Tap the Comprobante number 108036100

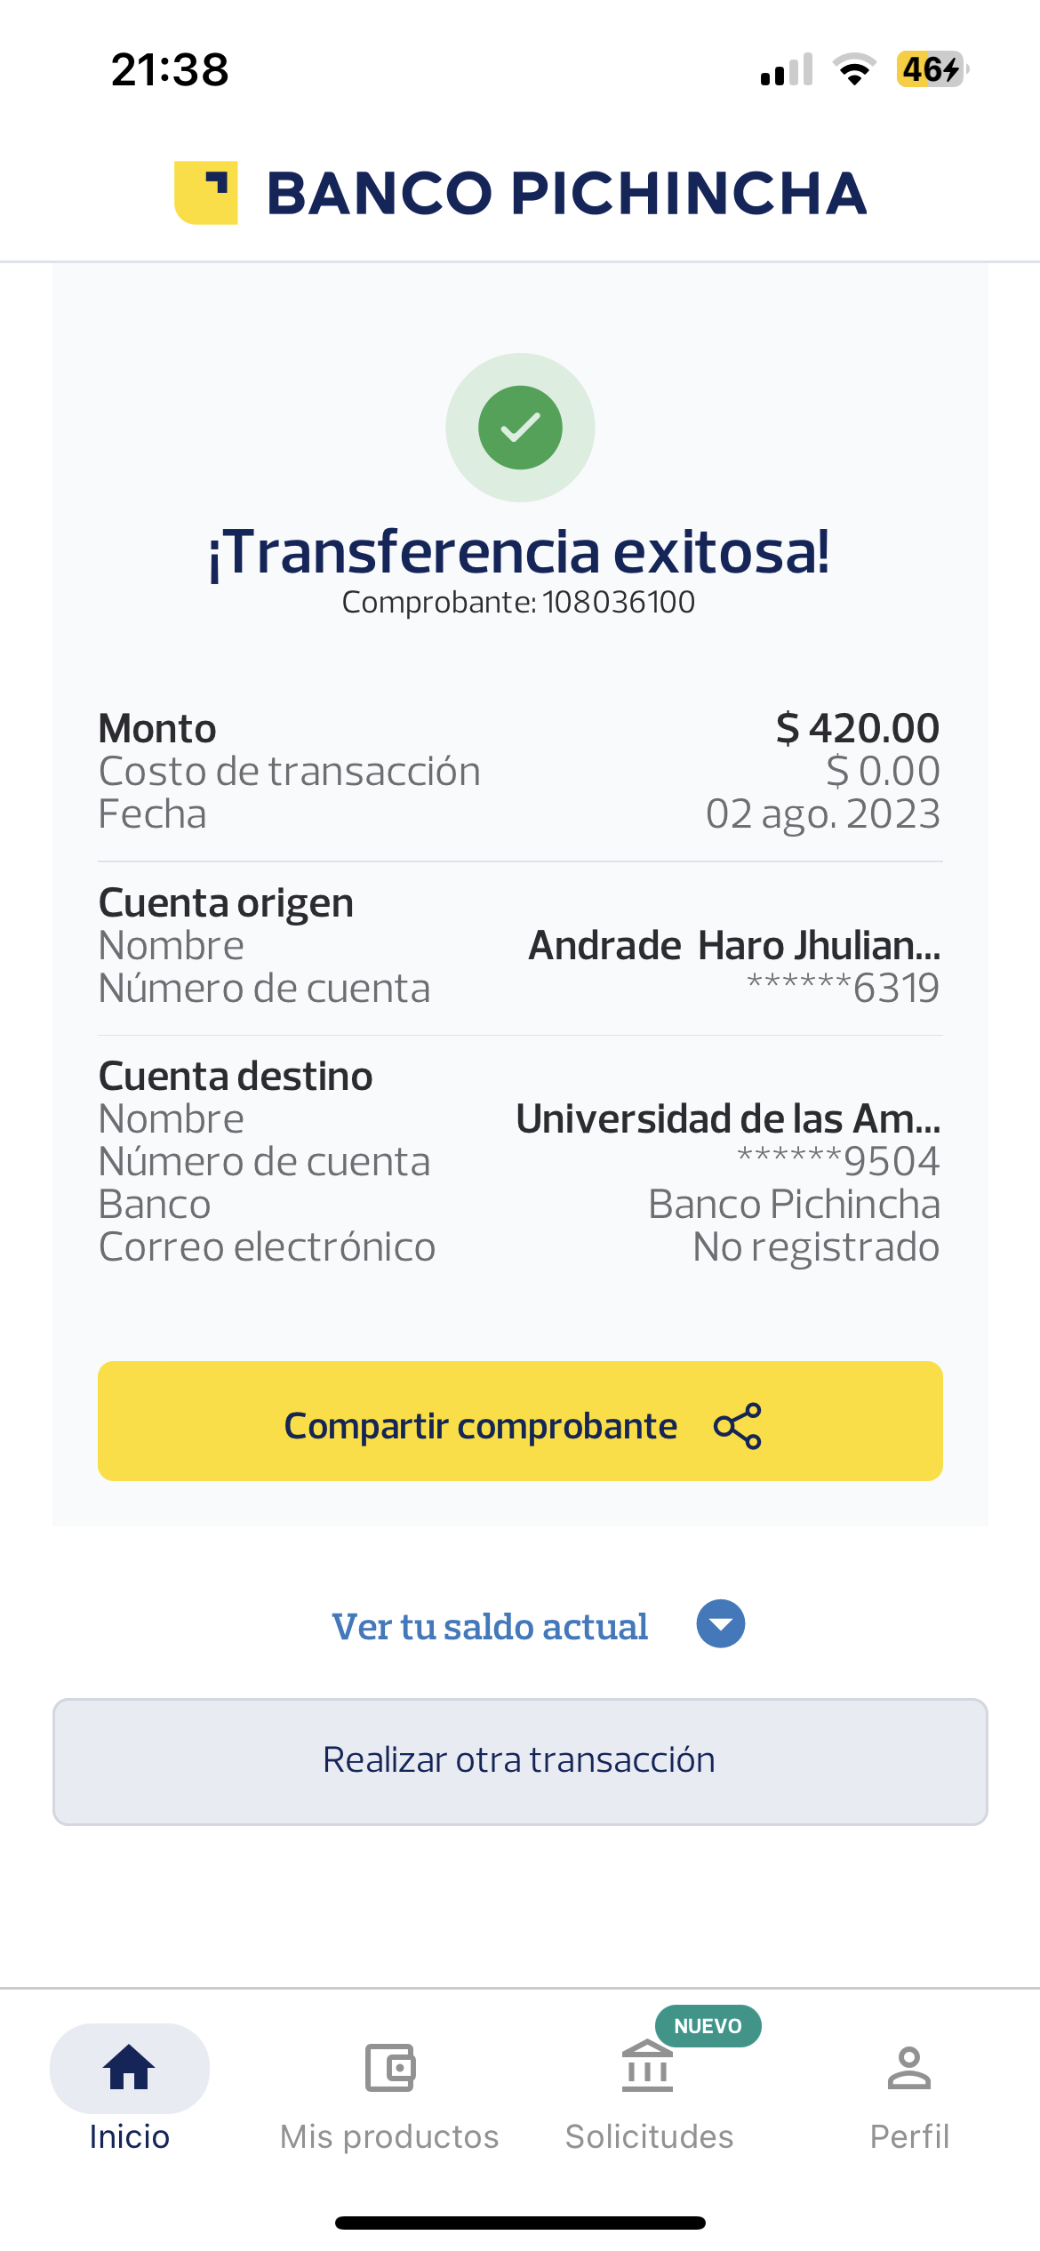[x=619, y=603]
